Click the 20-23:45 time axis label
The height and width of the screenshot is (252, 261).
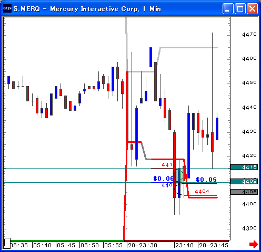point(214,245)
